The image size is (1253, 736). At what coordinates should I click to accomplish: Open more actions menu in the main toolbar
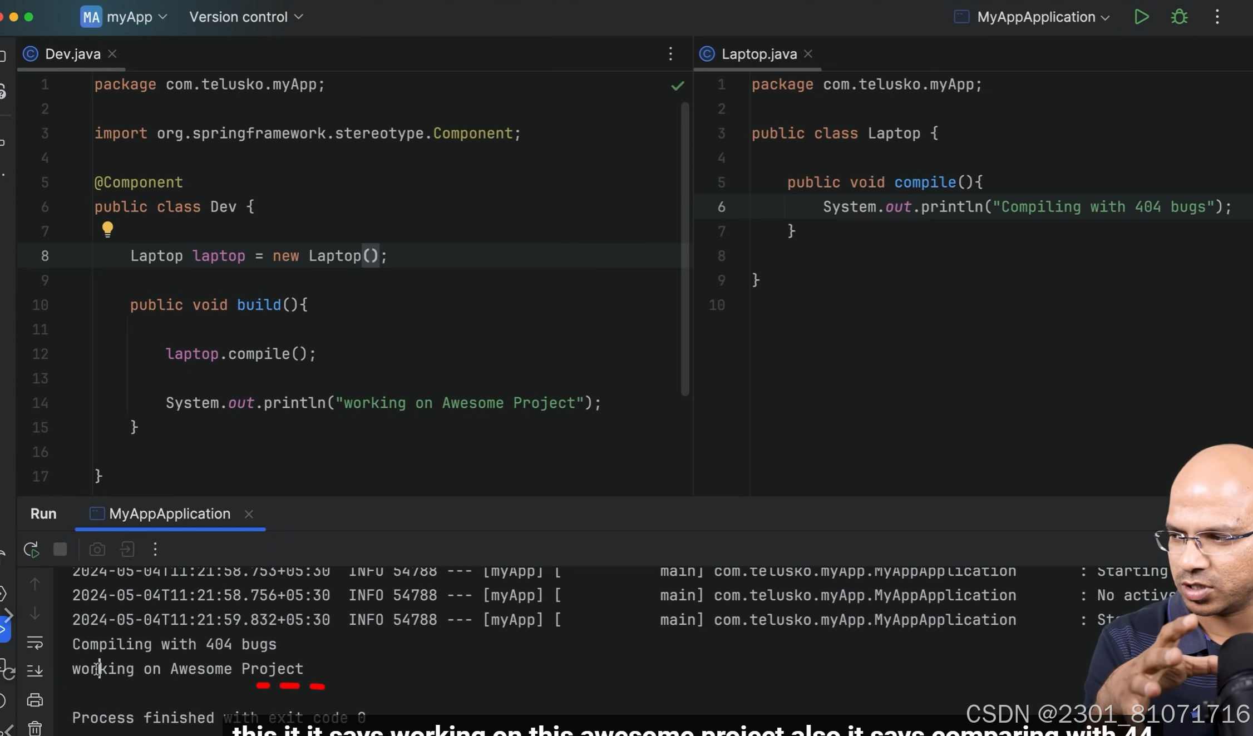[x=1217, y=17]
